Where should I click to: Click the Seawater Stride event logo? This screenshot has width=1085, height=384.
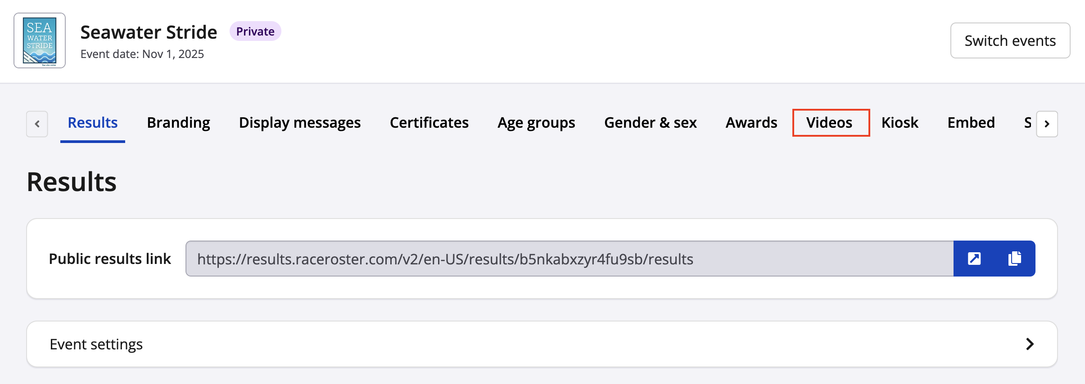40,40
